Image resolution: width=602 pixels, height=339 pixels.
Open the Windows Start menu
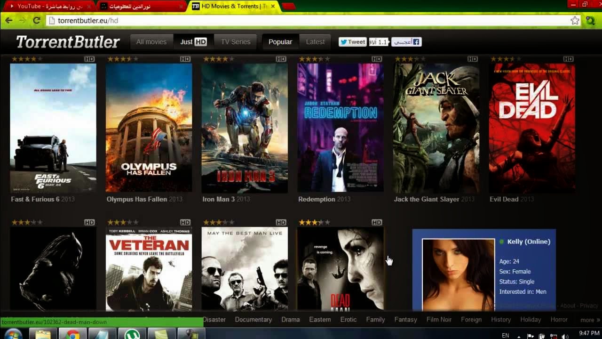(x=13, y=335)
